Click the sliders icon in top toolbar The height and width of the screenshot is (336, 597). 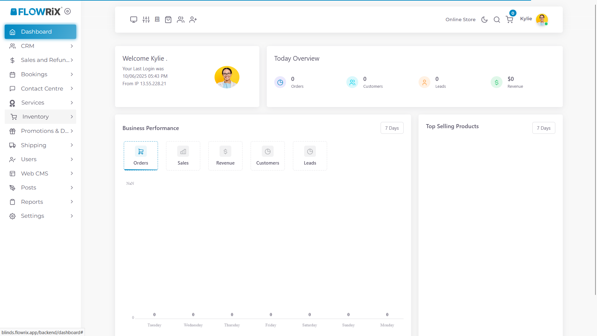(x=146, y=20)
